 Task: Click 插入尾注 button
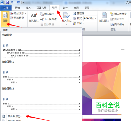tap(47, 14)
